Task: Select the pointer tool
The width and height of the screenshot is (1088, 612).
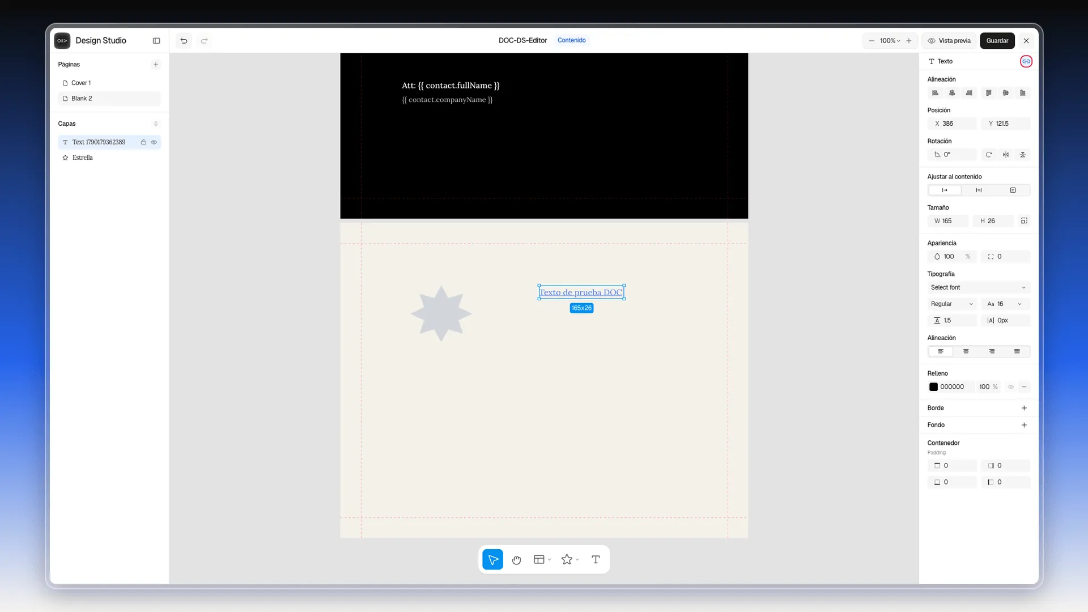Action: (x=493, y=560)
